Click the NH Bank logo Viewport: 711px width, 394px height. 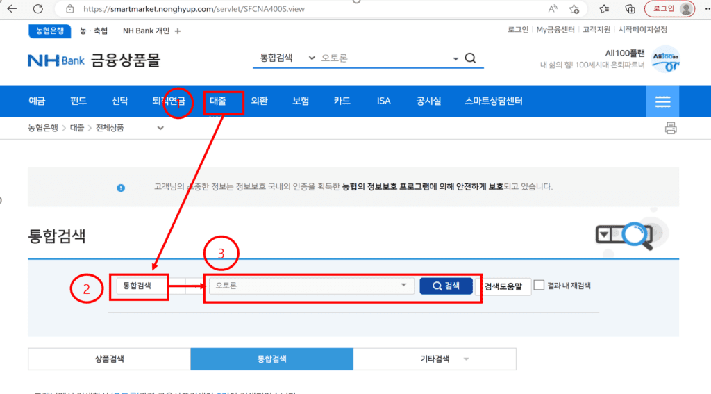[x=56, y=60]
